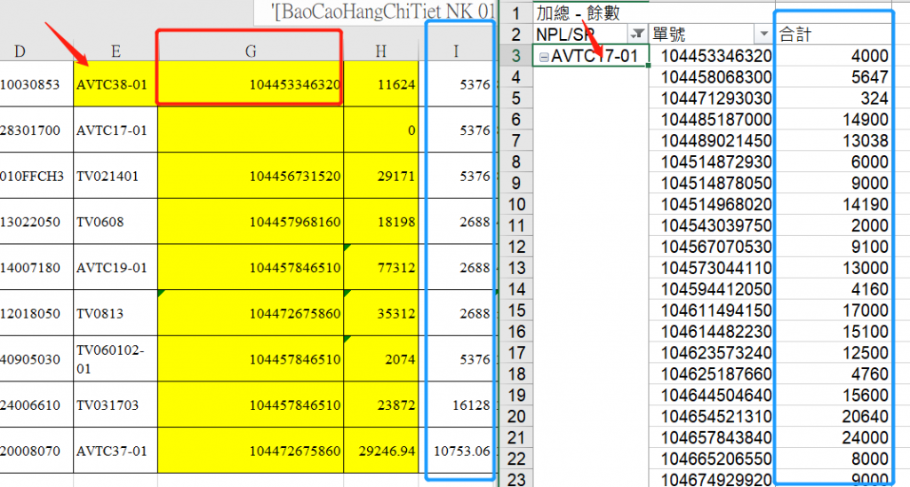
Task: Select pivot total value 8000
Action: [834, 459]
